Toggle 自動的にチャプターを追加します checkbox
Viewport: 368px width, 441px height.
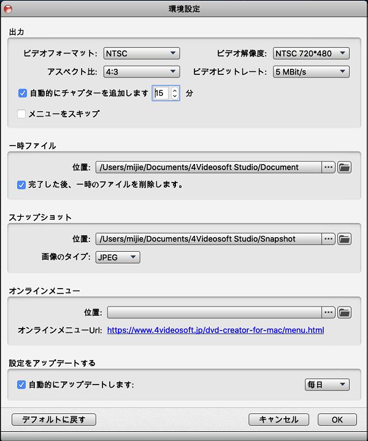click(23, 93)
